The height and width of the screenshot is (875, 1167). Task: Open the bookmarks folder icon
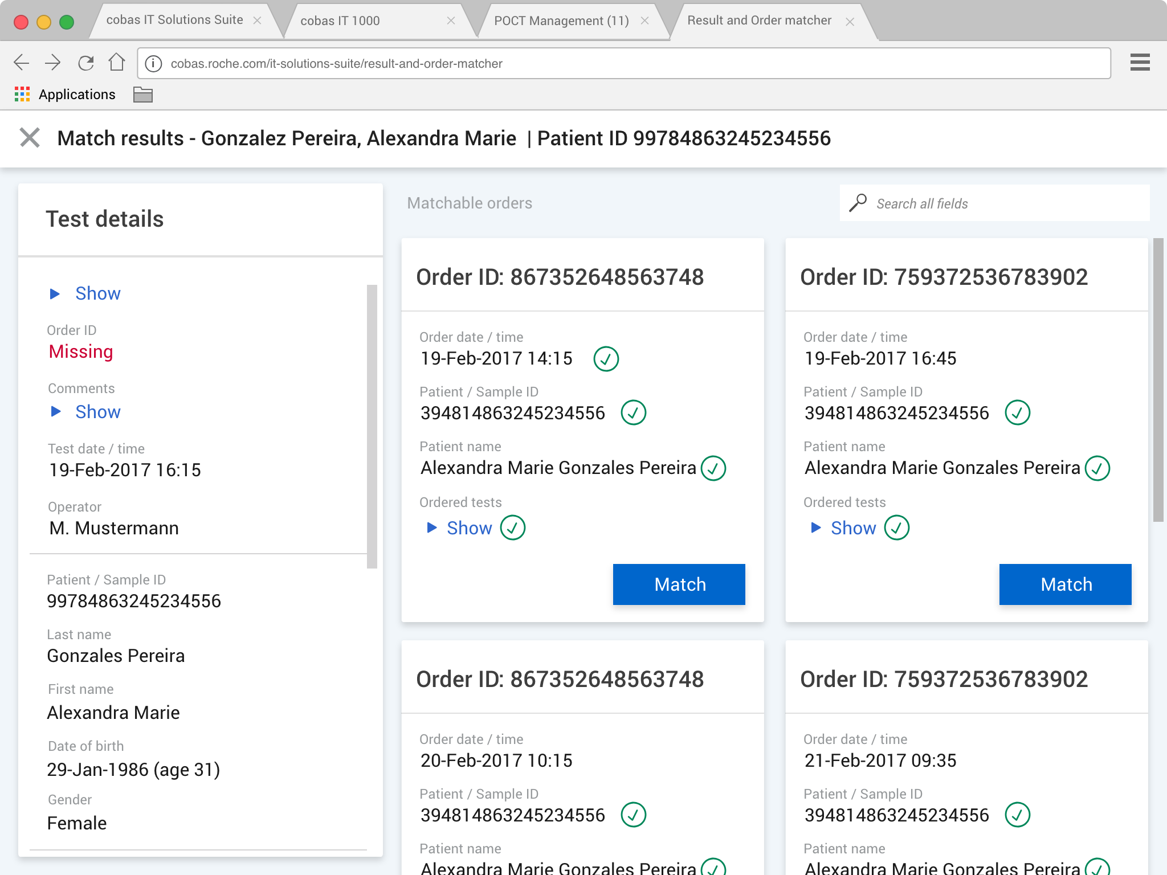click(x=142, y=95)
